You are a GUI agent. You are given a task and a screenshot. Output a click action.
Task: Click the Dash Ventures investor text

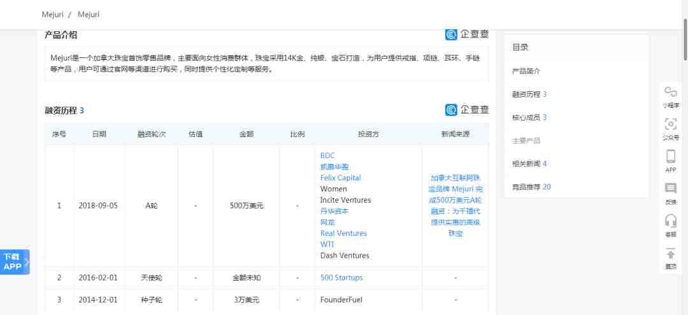(x=345, y=255)
